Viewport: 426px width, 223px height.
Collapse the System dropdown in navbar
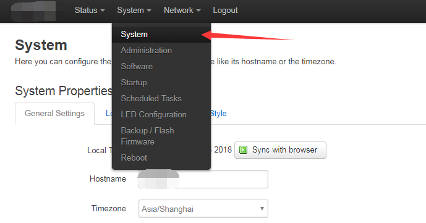(134, 11)
